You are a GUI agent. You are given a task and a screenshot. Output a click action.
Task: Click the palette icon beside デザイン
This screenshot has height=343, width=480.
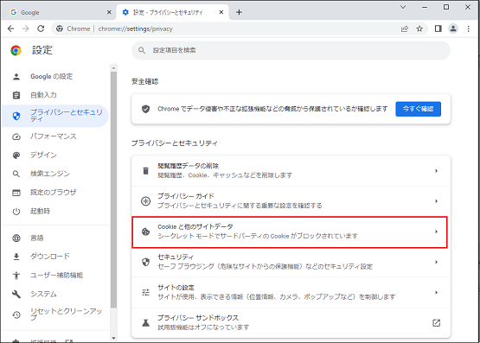[16, 156]
